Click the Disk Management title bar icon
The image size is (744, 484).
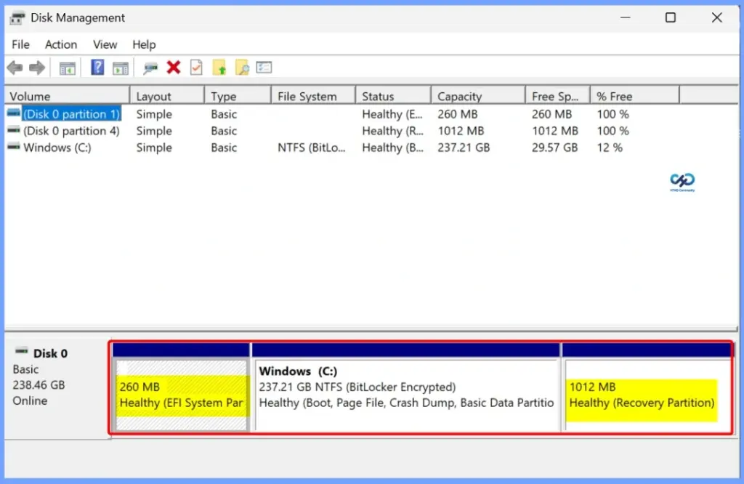pos(17,18)
